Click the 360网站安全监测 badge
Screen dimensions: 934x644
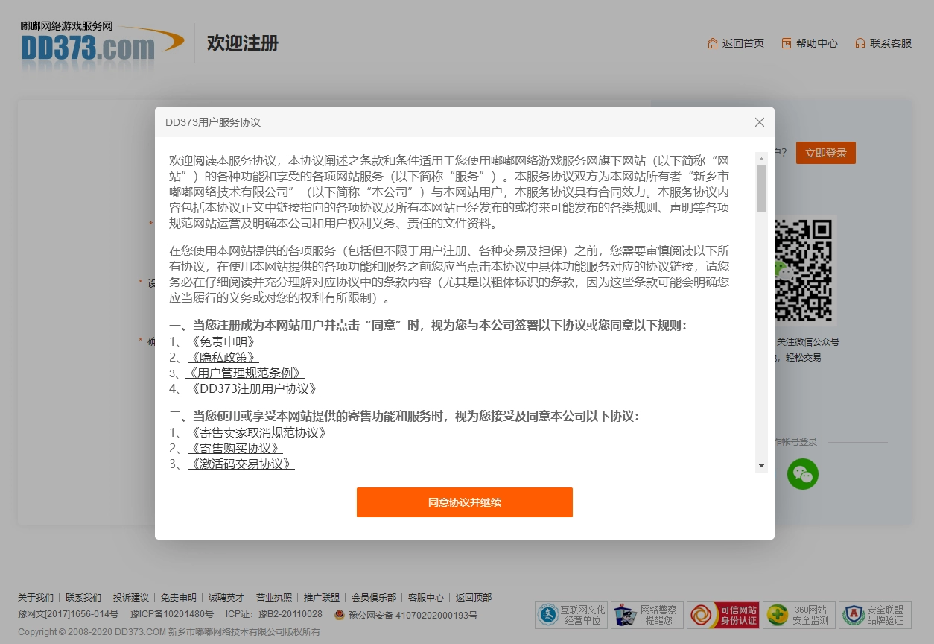pyautogui.click(x=799, y=615)
